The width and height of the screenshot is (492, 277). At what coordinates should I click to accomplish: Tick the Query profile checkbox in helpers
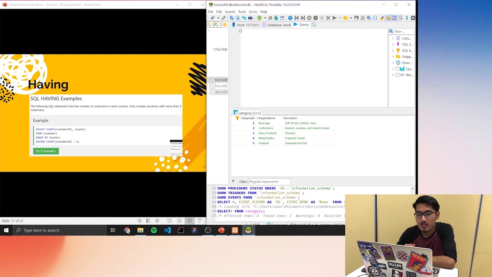[397, 69]
